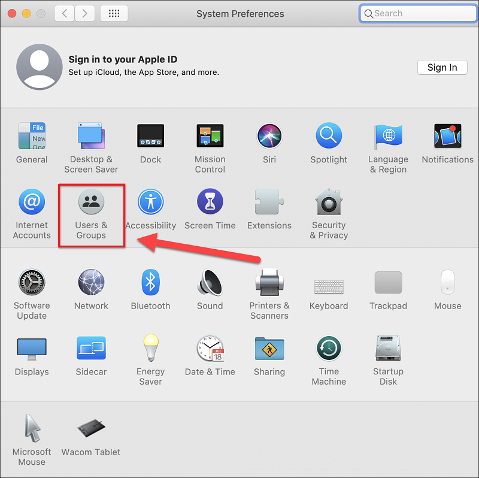
Task: Open Security & Privacy settings
Action: click(329, 202)
